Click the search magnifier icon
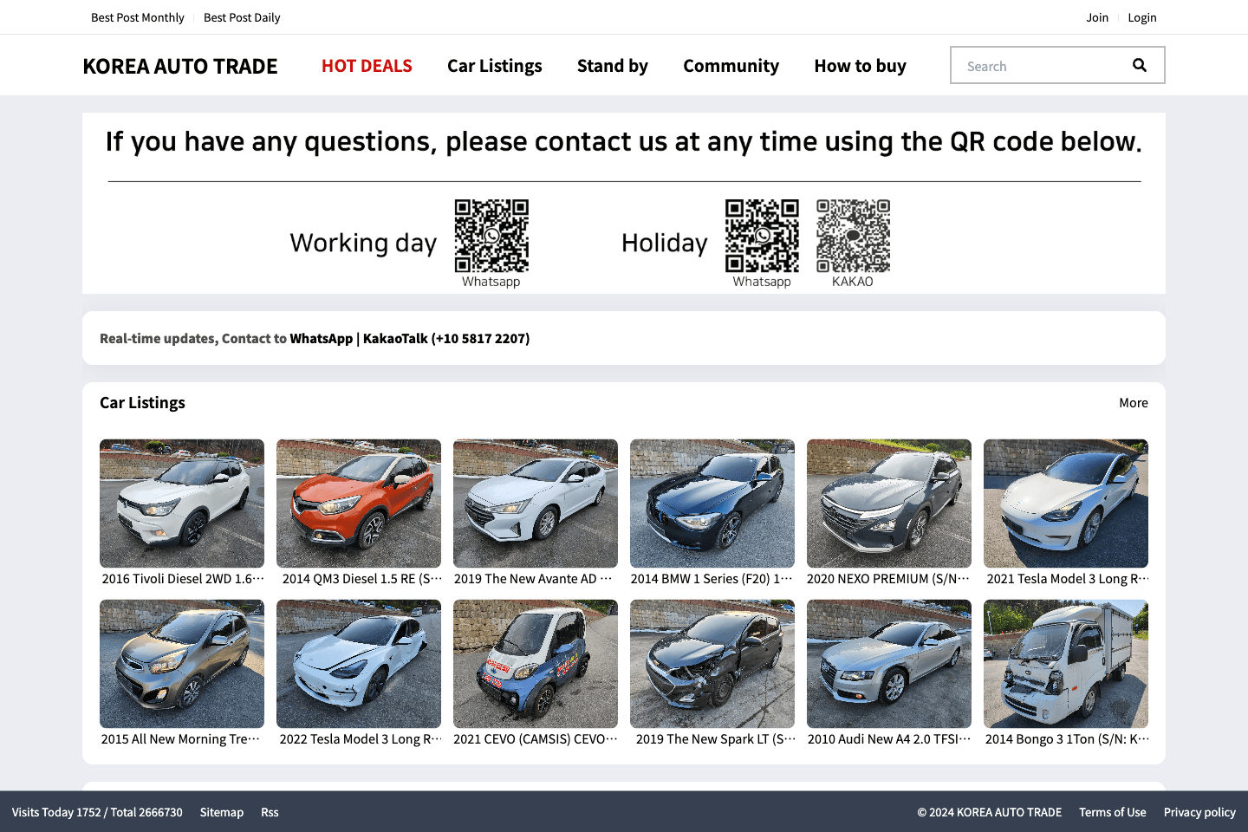Screen dimensions: 1248x832 tap(1138, 65)
